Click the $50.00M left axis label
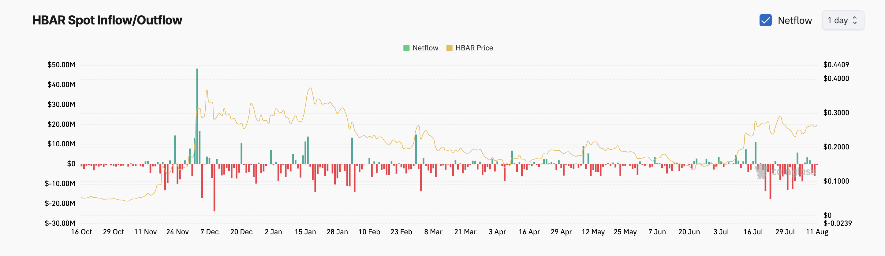 tap(61, 65)
